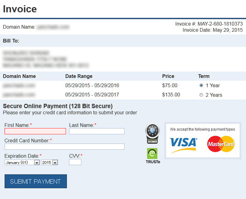Click the security seal SECURED badge

153,134
